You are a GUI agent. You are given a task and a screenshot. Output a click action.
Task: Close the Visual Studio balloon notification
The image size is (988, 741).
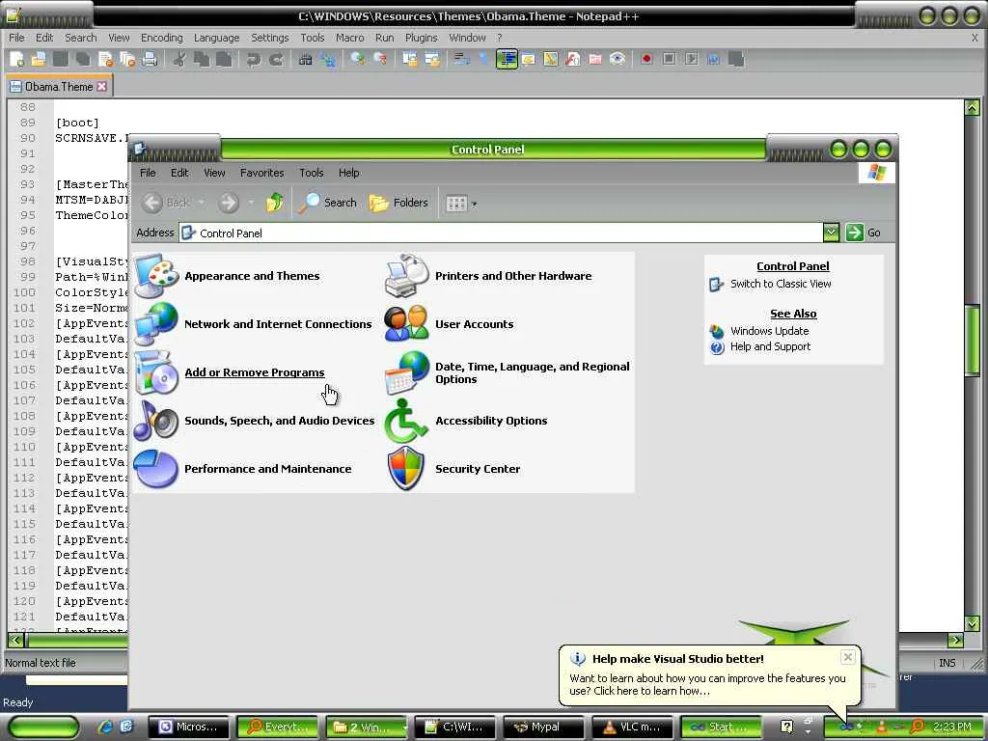pyautogui.click(x=848, y=657)
